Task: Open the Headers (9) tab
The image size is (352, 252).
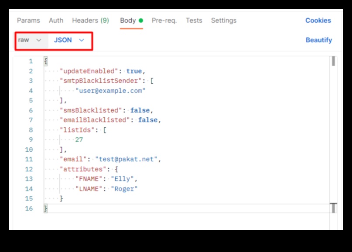Action: point(90,20)
